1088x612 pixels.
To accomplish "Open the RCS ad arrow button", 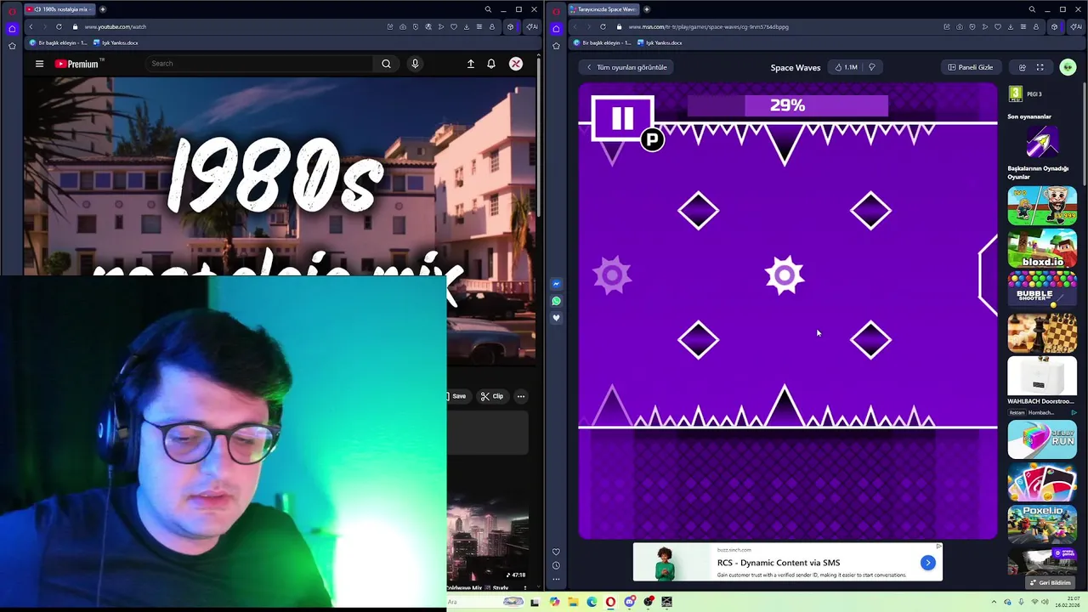I will tap(927, 563).
